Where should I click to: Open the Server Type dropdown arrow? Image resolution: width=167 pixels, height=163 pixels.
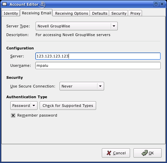114,26
